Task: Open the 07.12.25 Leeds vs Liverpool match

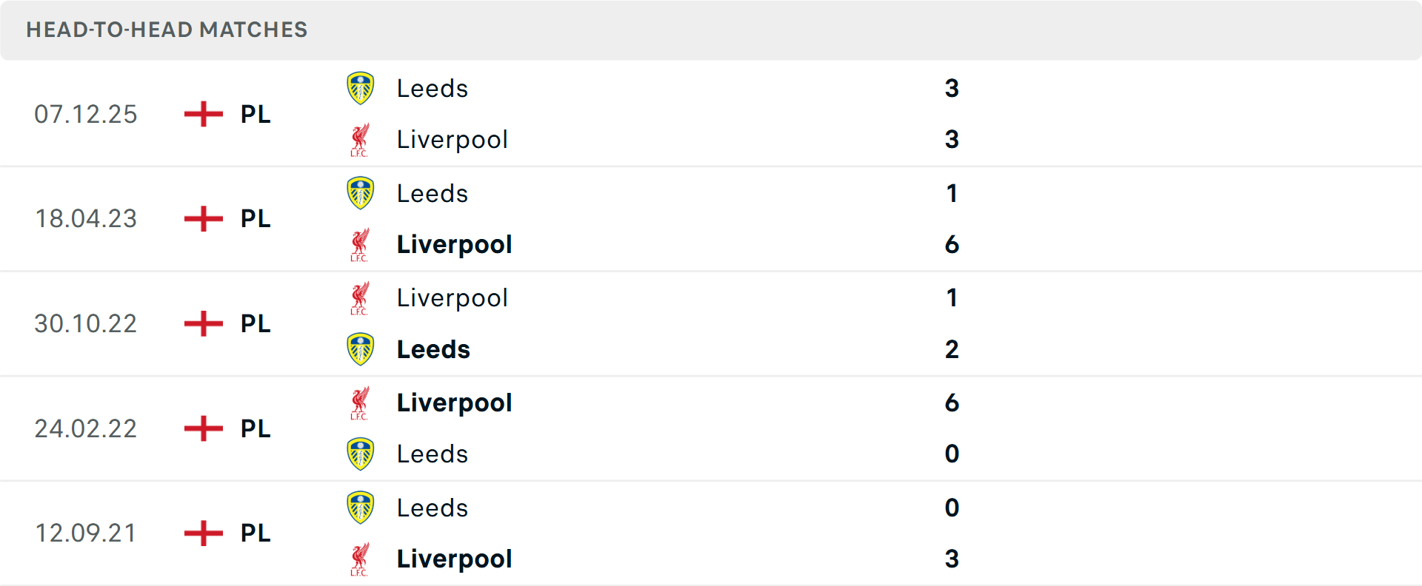Action: pos(667,114)
